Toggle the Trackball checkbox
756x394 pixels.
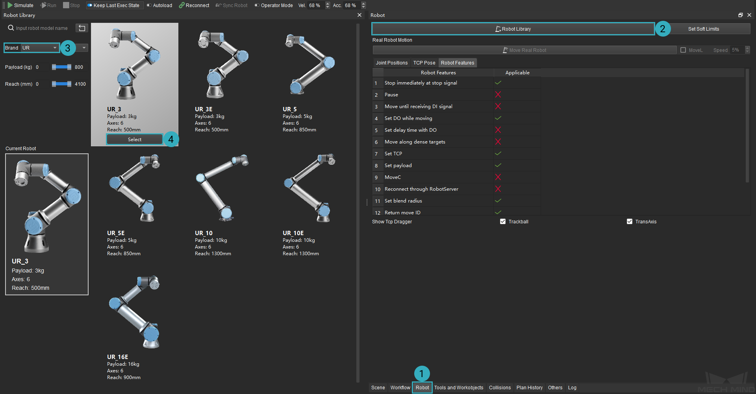(x=503, y=221)
